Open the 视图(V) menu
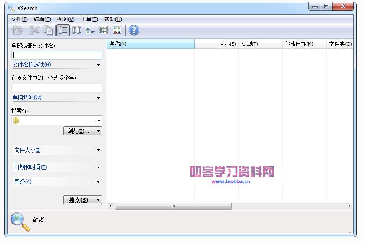 tap(66, 19)
